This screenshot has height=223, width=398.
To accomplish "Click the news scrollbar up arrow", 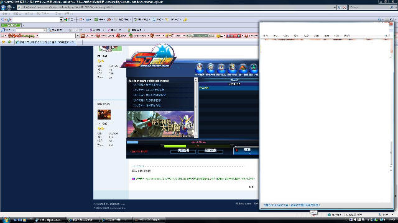I will 195,79.
